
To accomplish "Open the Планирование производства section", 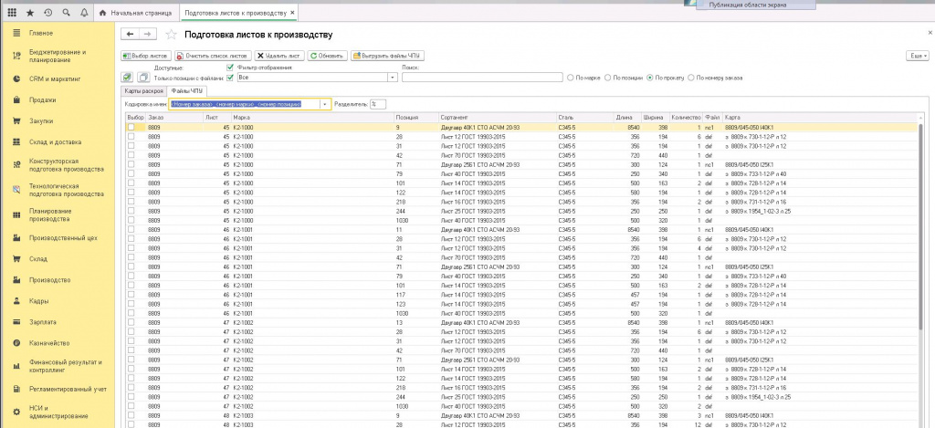I will click(x=51, y=215).
